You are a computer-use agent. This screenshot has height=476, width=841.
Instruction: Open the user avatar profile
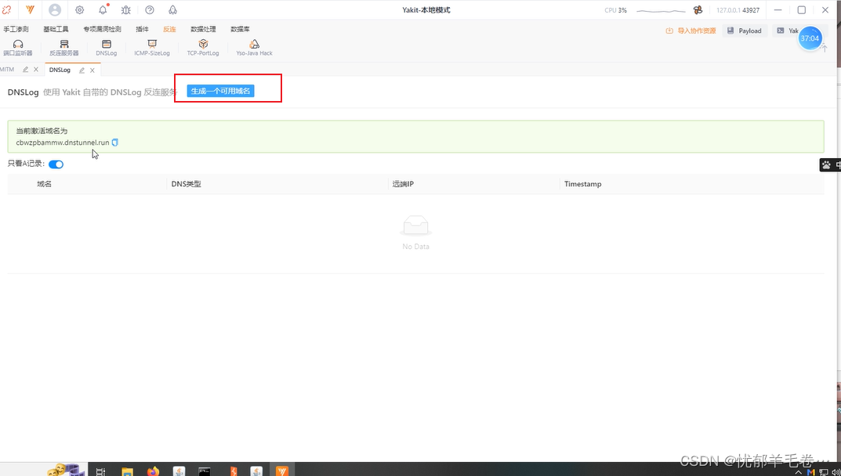click(55, 9)
